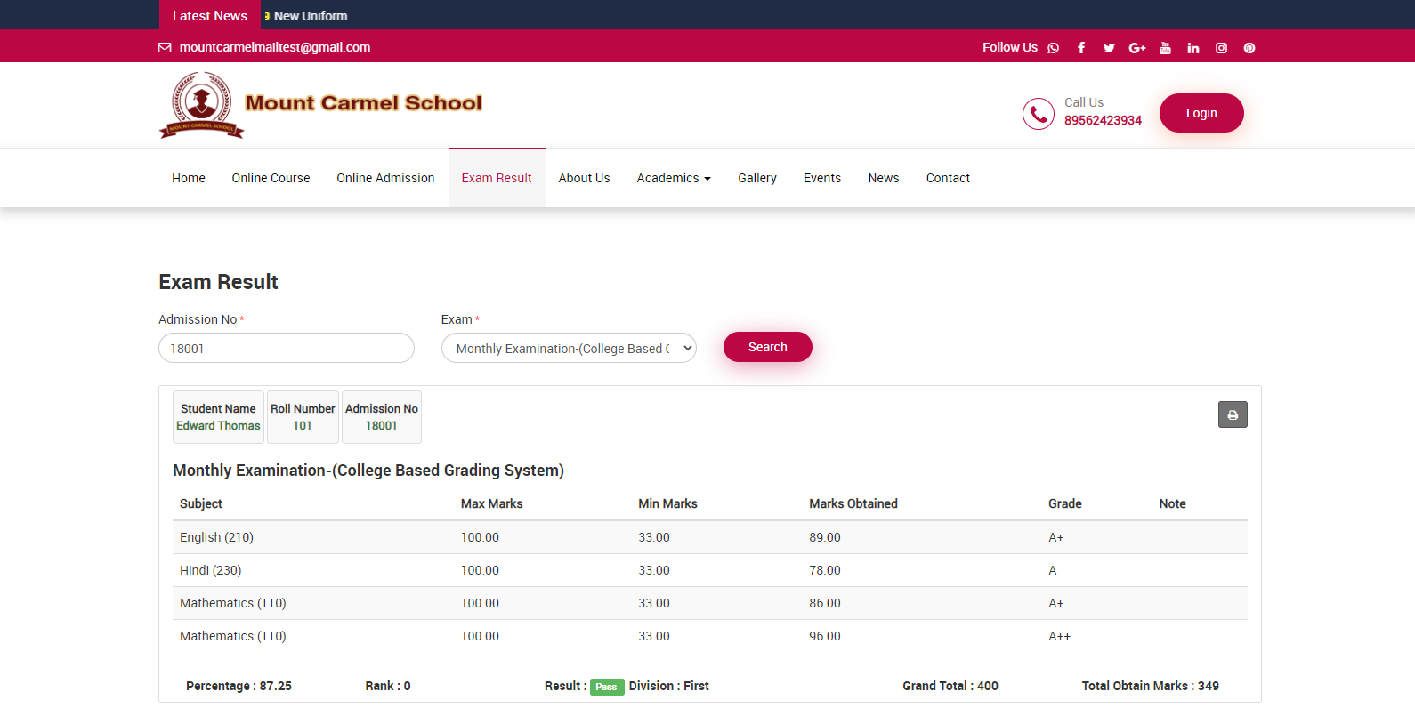Open the Instagram icon link

[x=1221, y=48]
